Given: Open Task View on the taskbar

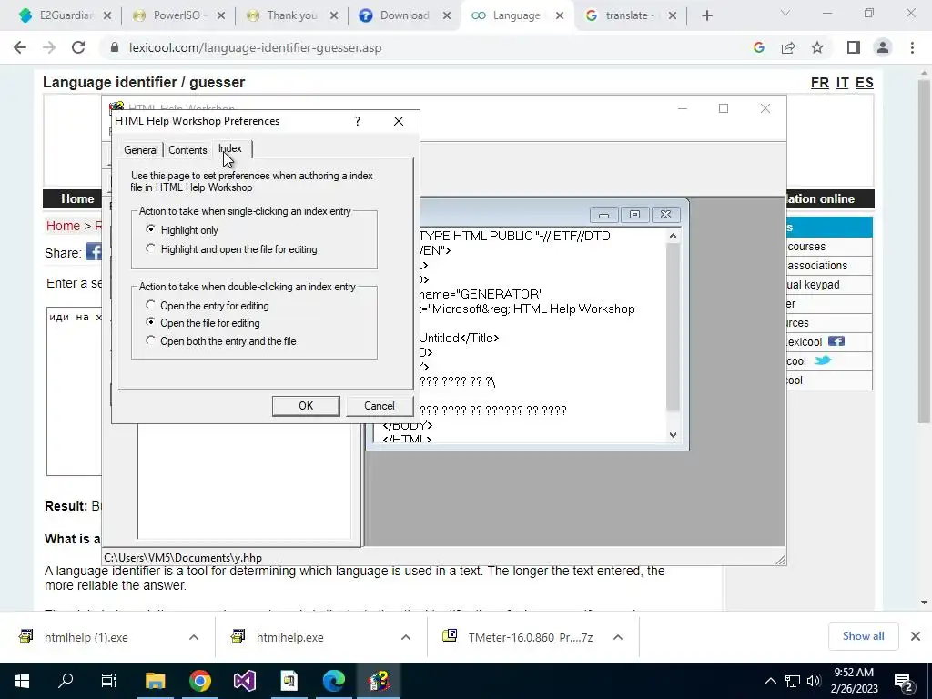Looking at the screenshot, I should pyautogui.click(x=109, y=681).
